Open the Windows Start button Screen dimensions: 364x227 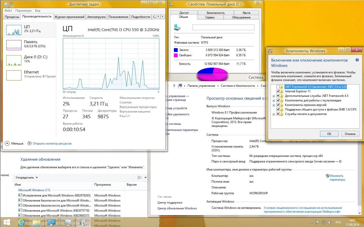coord(7,222)
